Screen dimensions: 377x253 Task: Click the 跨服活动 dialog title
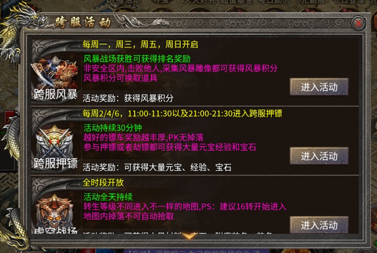[83, 23]
